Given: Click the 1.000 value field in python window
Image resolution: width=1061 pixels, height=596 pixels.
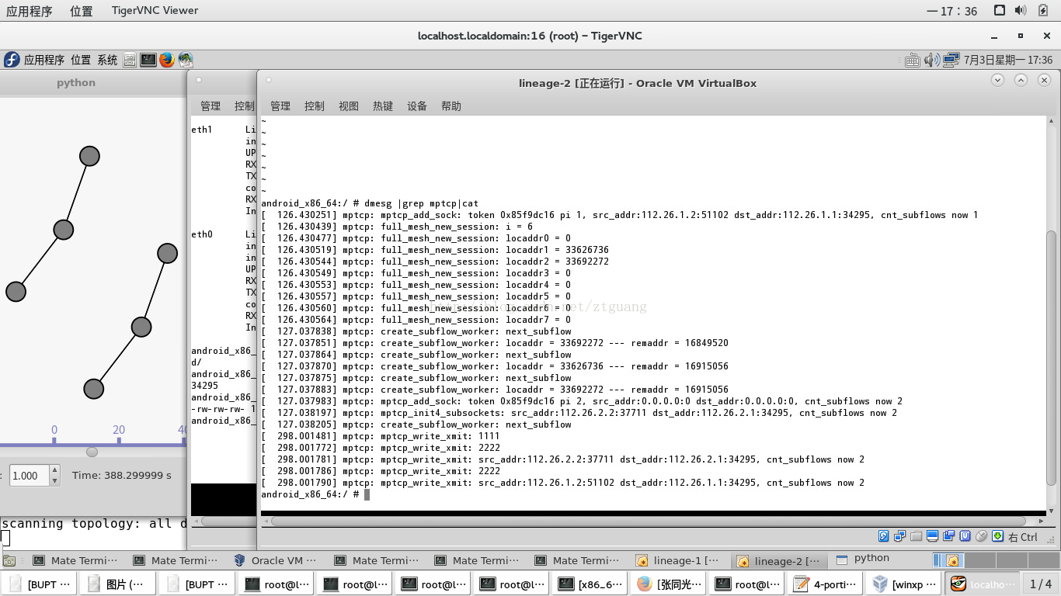Looking at the screenshot, I should (x=30, y=476).
